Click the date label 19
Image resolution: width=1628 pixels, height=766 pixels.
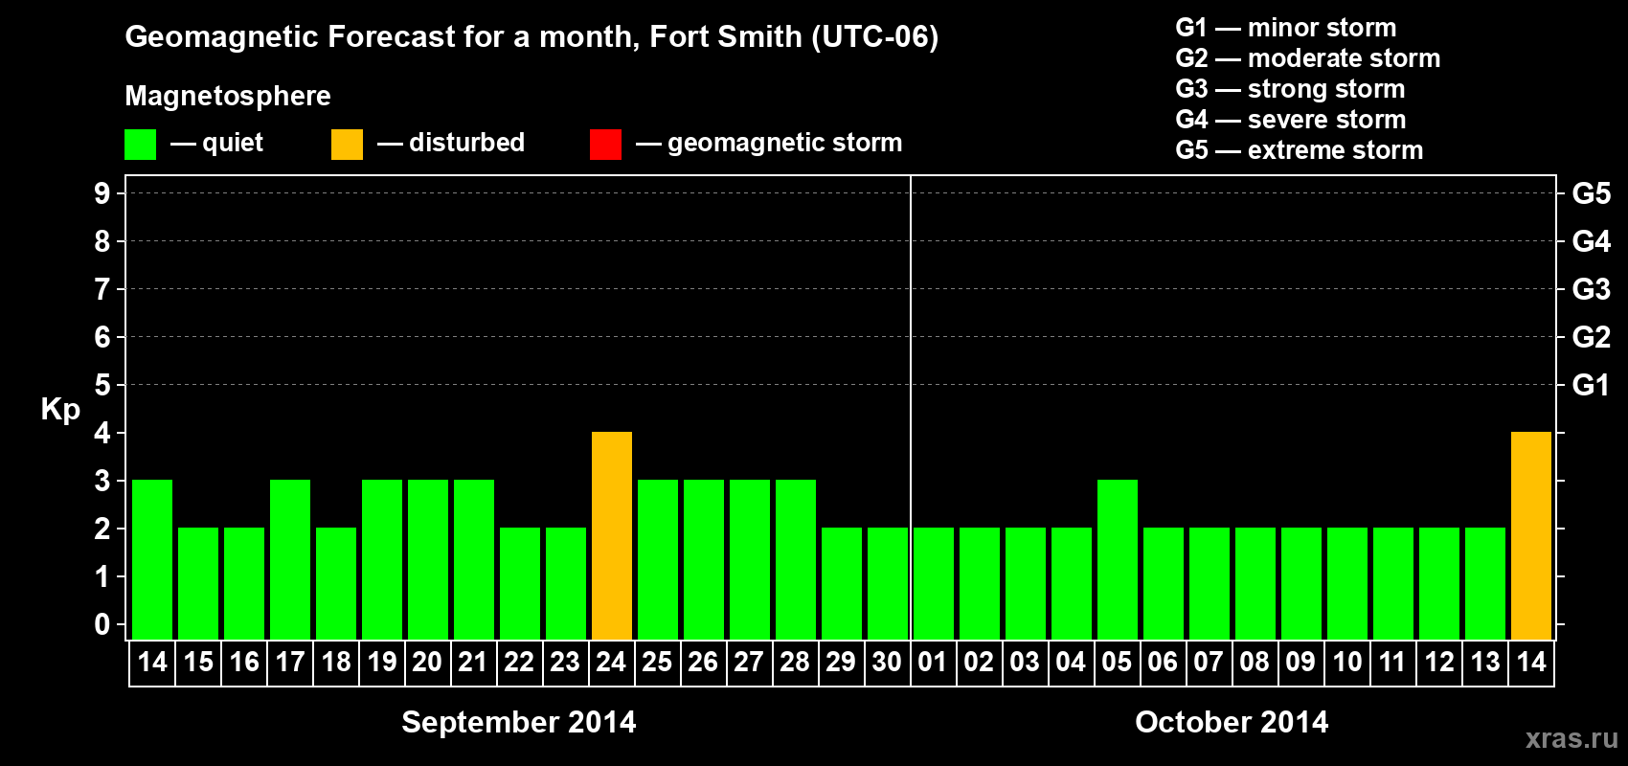point(382,663)
